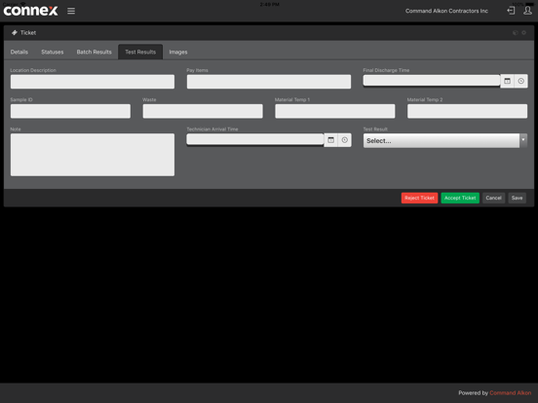Open the hamburger menu next to Connex logo
This screenshot has height=403, width=538.
71,11
